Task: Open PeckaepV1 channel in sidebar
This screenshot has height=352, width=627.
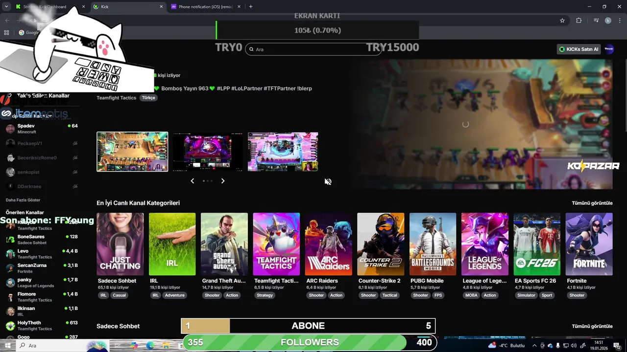Action: click(x=41, y=143)
